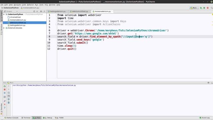This screenshot has width=213, height=120.
Task: Click the scroll-from-source target icon in Project panel
Action: pos(34,11)
